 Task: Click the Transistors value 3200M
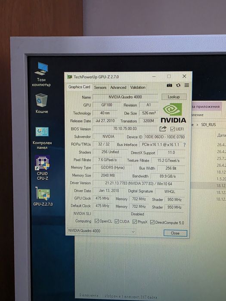click(x=149, y=121)
